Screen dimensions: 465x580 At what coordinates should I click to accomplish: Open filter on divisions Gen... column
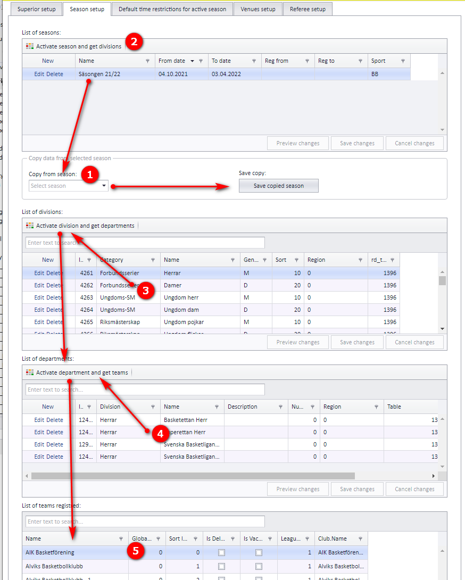coord(264,260)
